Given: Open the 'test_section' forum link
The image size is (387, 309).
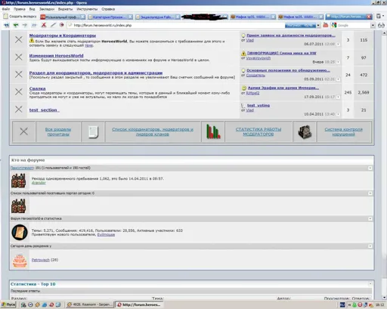Looking at the screenshot, I should pyautogui.click(x=44, y=110).
